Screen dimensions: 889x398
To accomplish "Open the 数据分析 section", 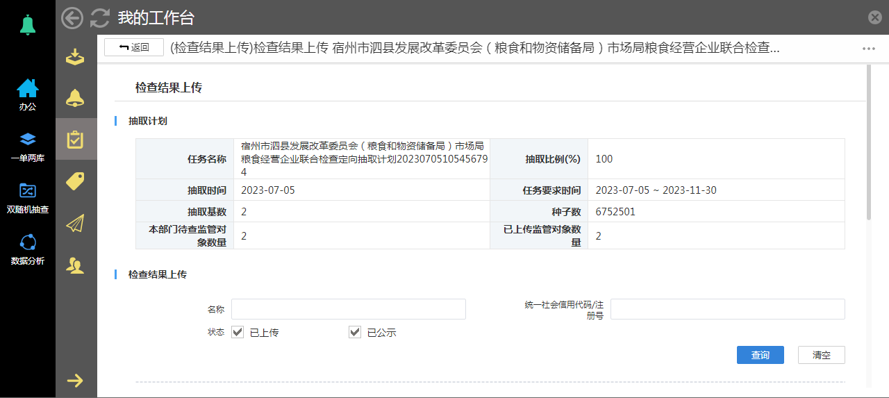I will pyautogui.click(x=28, y=249).
